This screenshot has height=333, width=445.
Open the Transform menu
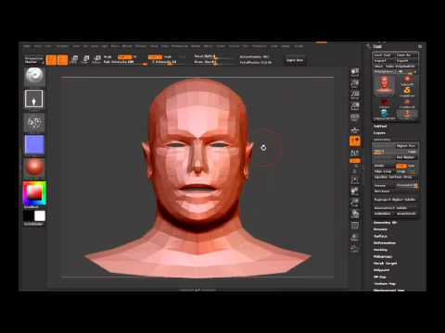260,46
